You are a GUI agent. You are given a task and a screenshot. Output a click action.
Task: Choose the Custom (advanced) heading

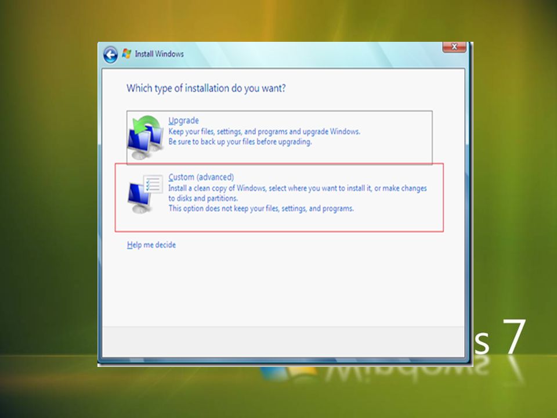pyautogui.click(x=201, y=177)
